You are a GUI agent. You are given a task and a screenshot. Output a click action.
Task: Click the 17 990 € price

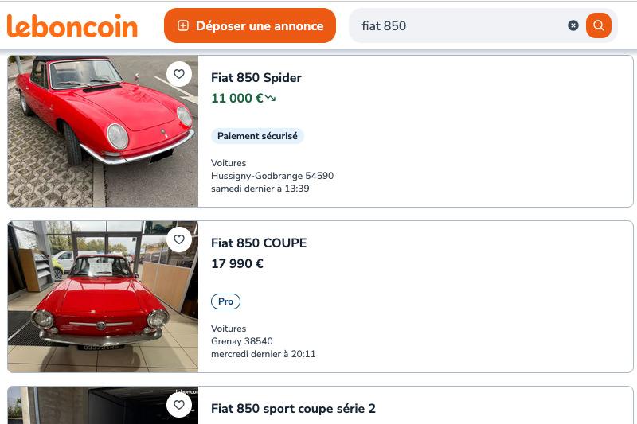[237, 264]
